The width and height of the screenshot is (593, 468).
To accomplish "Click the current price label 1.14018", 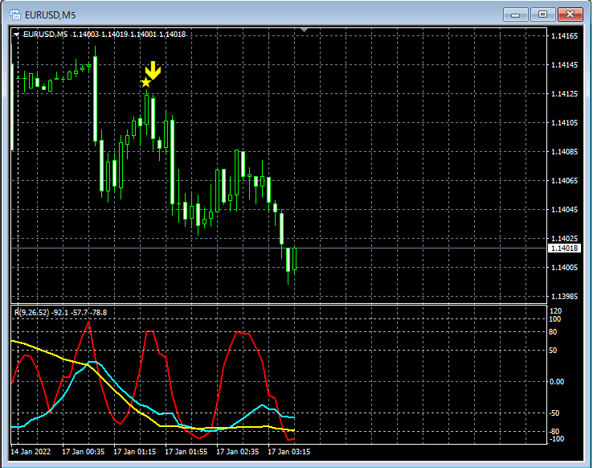I will tap(564, 248).
